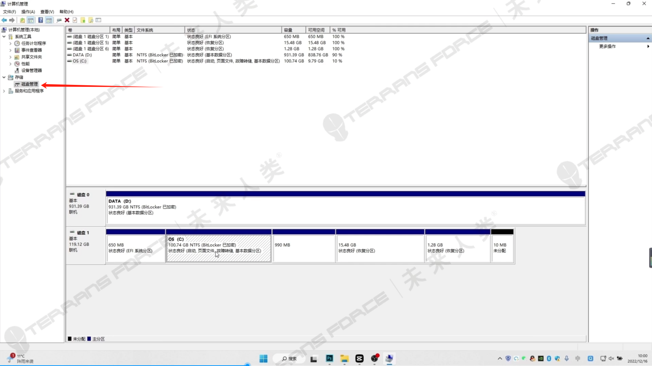This screenshot has height=366, width=652.
Task: Select the (磁盘 1 磁盘分区 1) volume row
Action: pos(206,37)
